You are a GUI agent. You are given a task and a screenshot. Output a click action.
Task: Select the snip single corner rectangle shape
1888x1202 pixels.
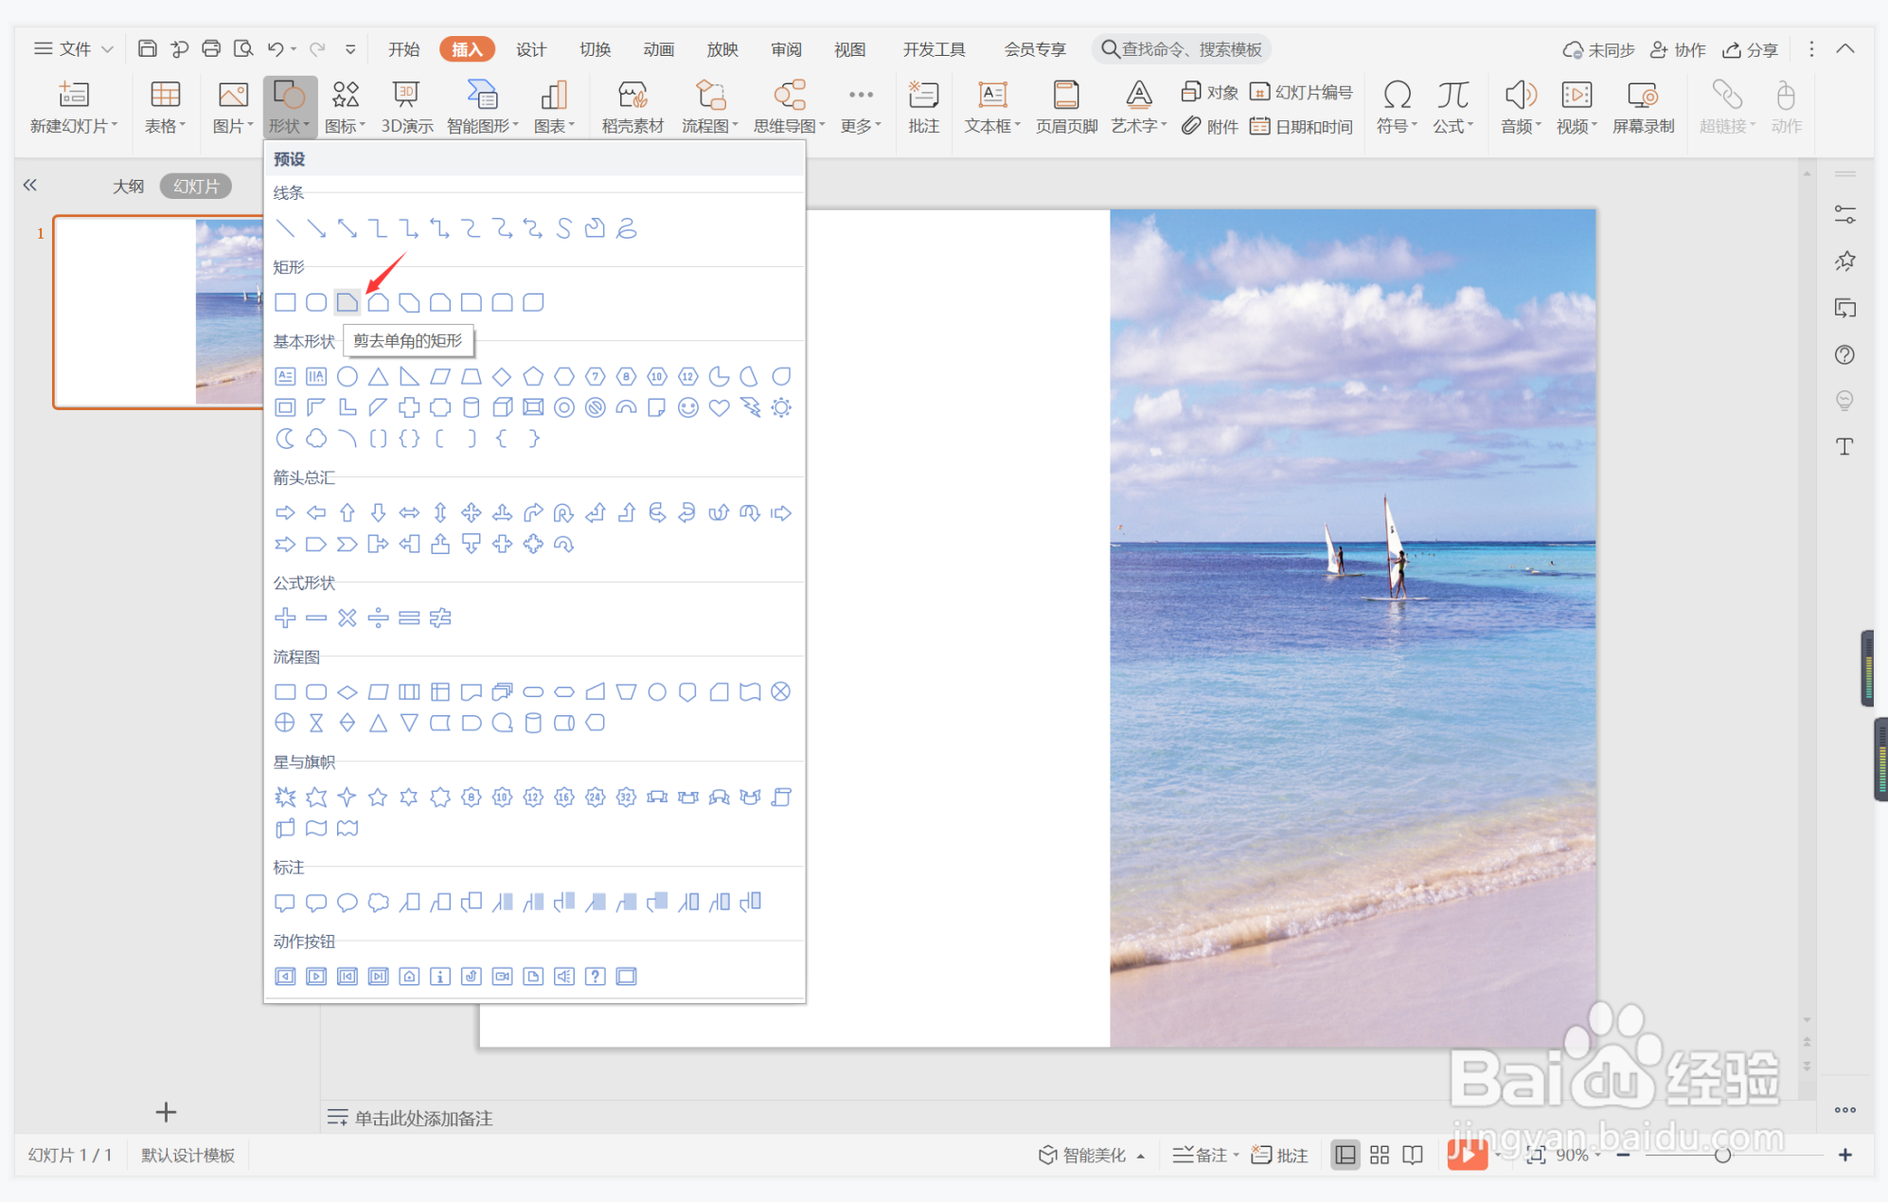click(x=347, y=302)
